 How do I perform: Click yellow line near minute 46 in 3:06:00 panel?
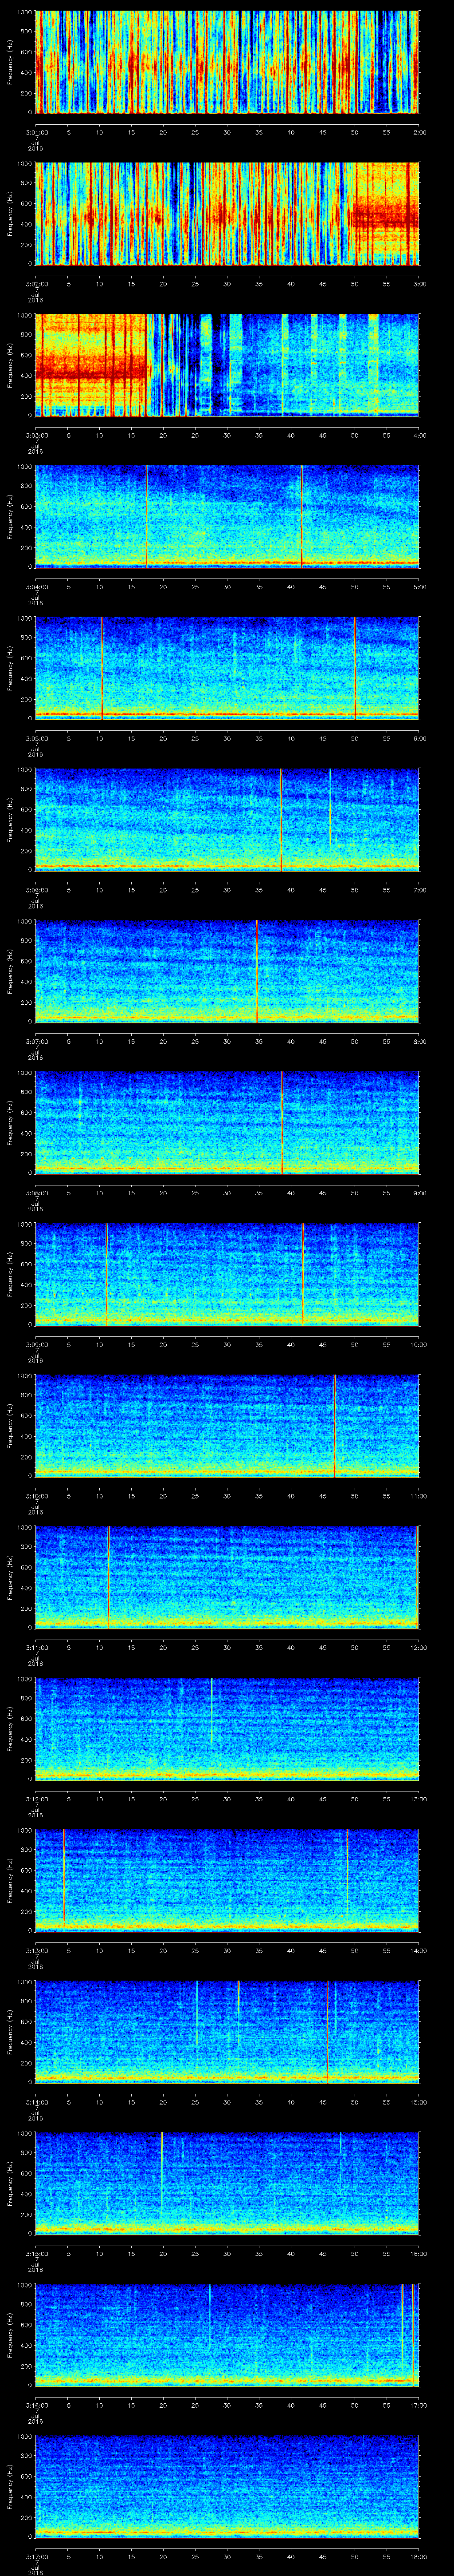330,807
